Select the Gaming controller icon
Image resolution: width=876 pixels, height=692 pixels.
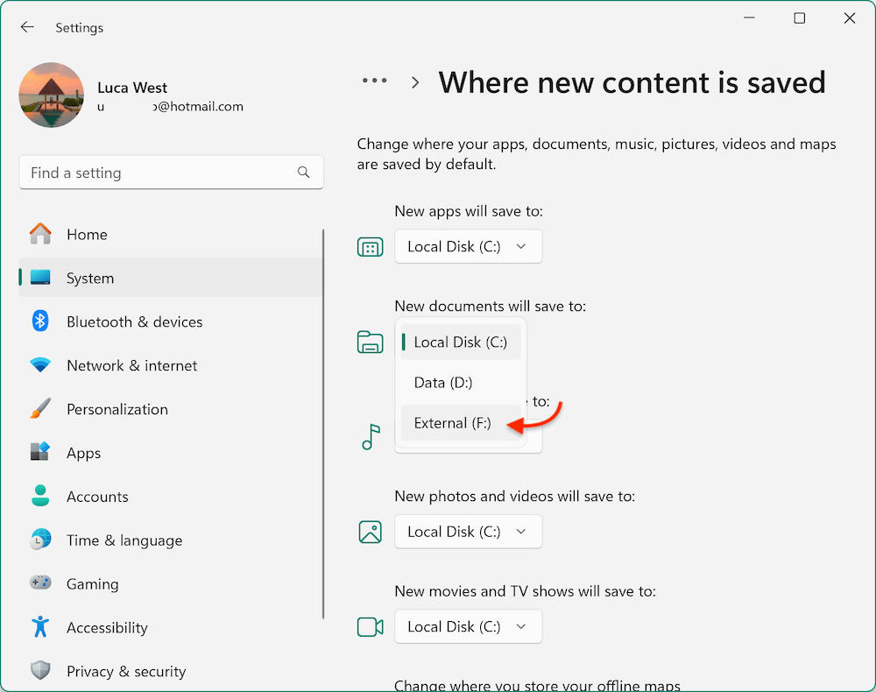(x=40, y=583)
